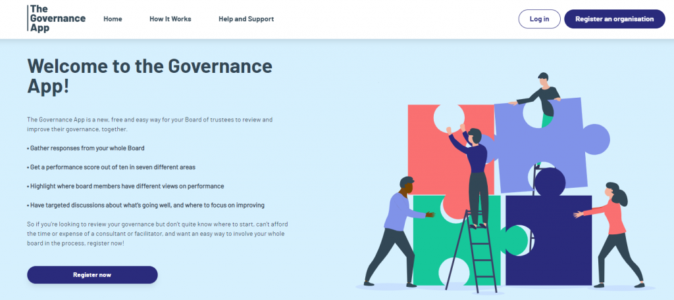Image resolution: width=674 pixels, height=300 pixels.
Task: Open the Home menu item
Action: click(113, 19)
